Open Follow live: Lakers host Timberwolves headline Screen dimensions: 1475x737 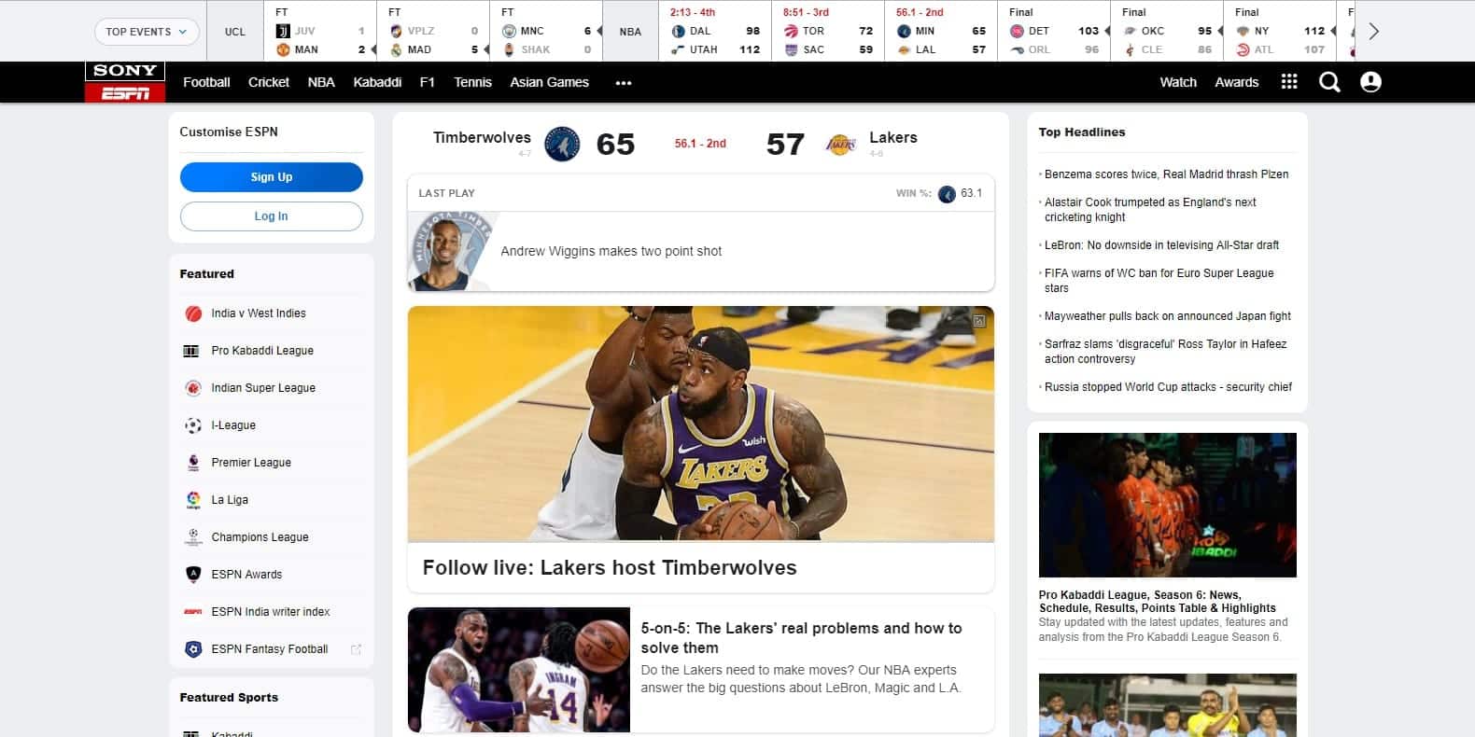[x=610, y=567]
